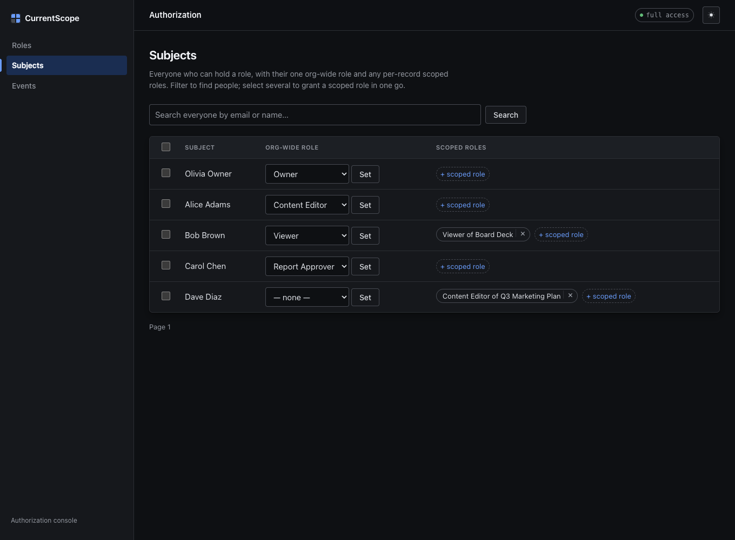The width and height of the screenshot is (735, 540).
Task: Select the Olivia Owner row checkbox
Action: click(166, 173)
